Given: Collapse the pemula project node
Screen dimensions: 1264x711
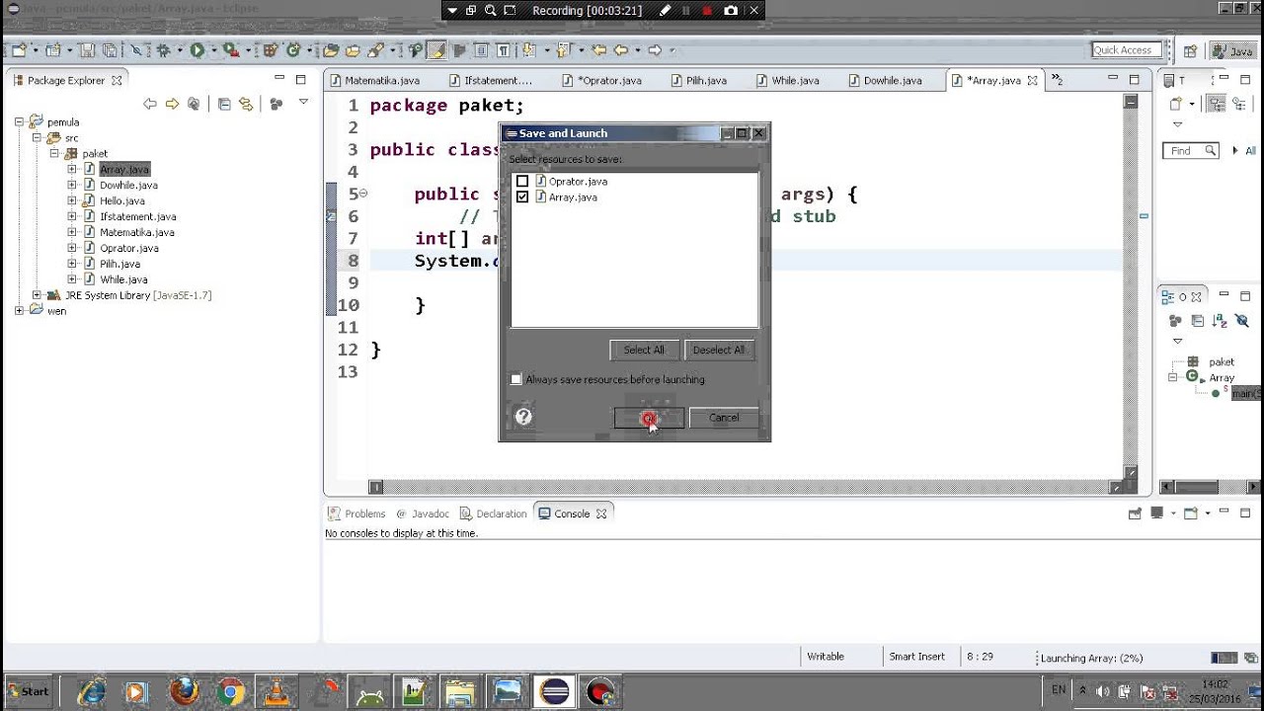Looking at the screenshot, I should point(19,122).
